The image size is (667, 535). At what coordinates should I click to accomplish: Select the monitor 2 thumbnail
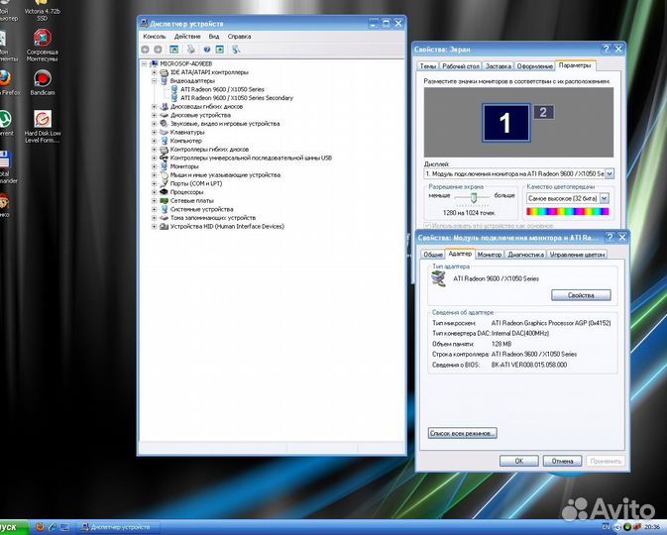tap(541, 113)
